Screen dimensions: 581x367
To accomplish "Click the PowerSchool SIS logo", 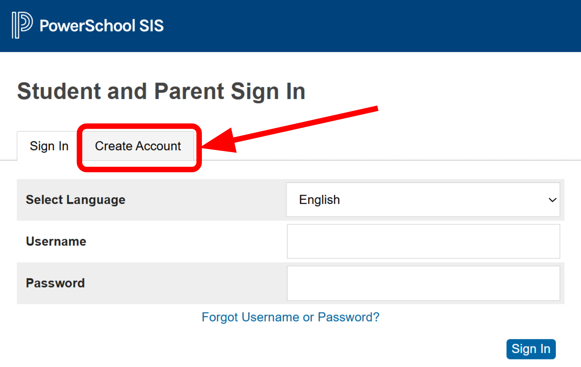I will point(87,25).
